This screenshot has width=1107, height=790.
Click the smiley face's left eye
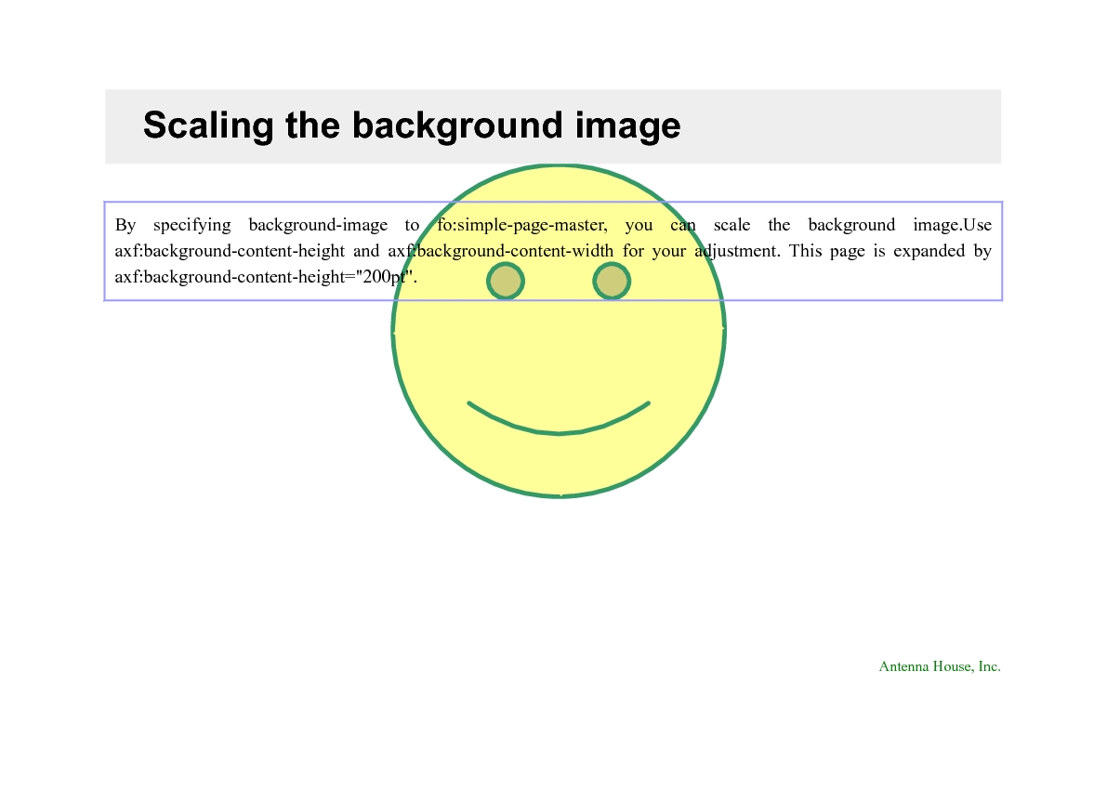tap(506, 281)
